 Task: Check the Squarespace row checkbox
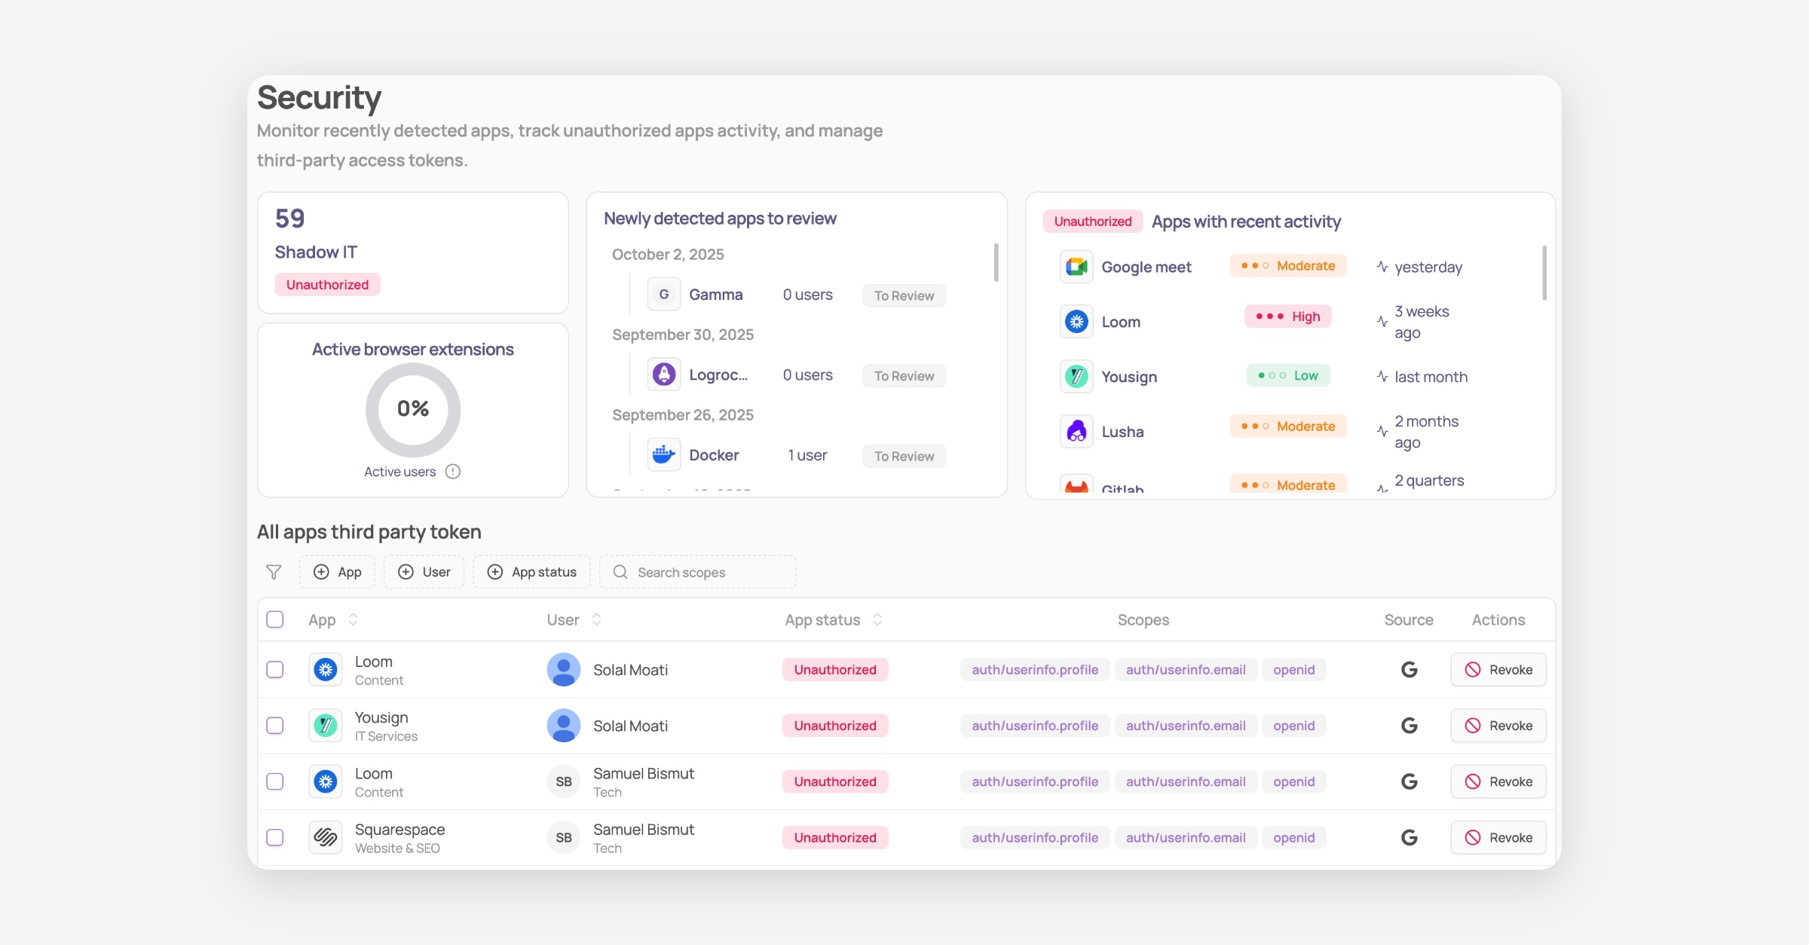[x=275, y=837]
